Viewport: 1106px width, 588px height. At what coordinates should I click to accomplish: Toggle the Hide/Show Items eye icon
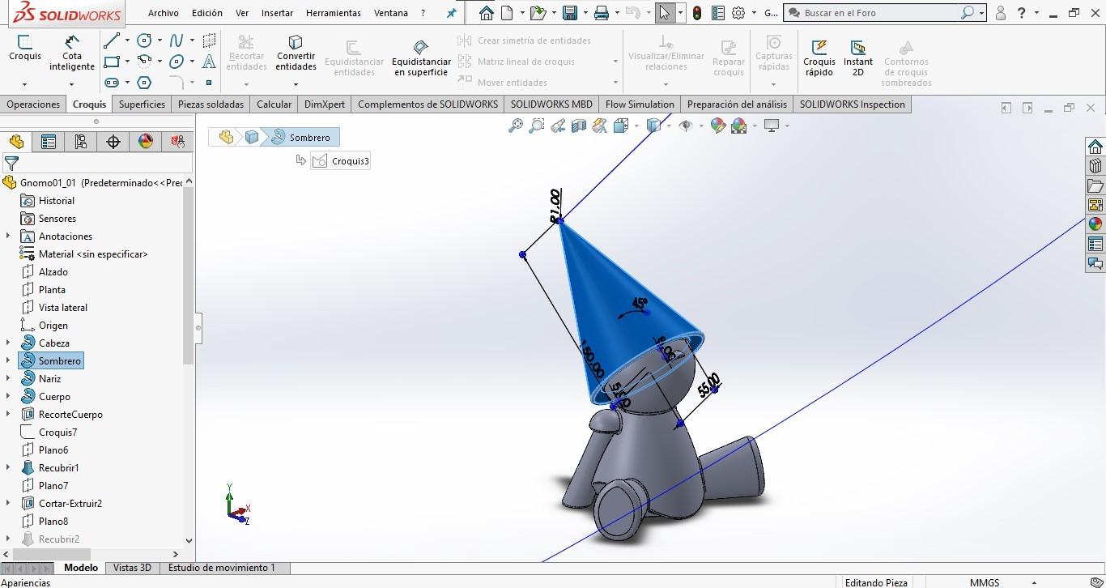(686, 126)
